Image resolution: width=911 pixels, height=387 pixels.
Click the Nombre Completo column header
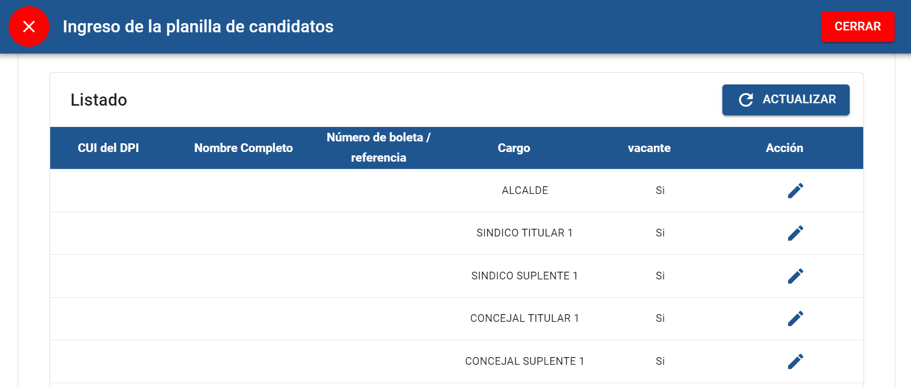click(243, 148)
